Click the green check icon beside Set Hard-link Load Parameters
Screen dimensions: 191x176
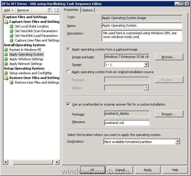point(11,36)
